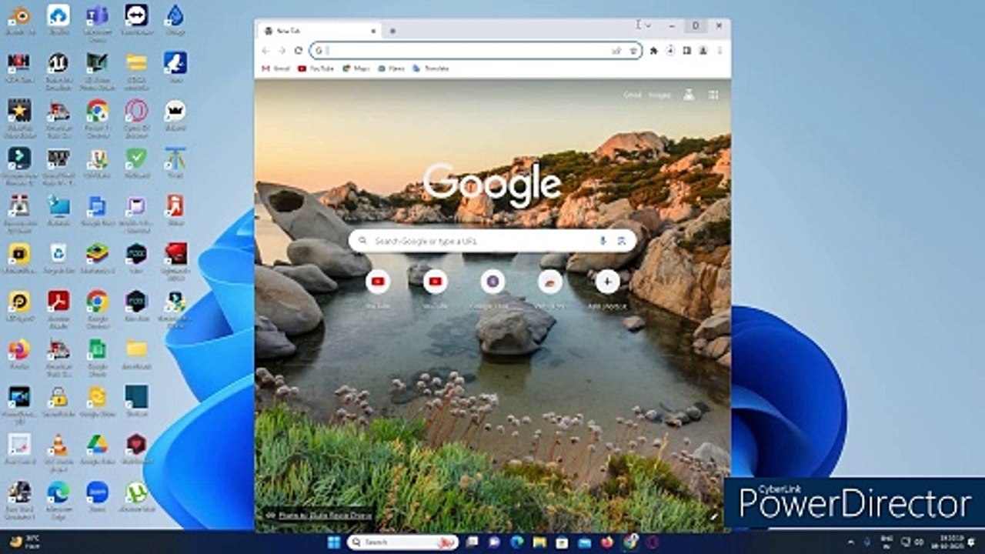The height and width of the screenshot is (554, 985).
Task: Open Microsoft Edge from the taskbar
Action: tap(517, 542)
